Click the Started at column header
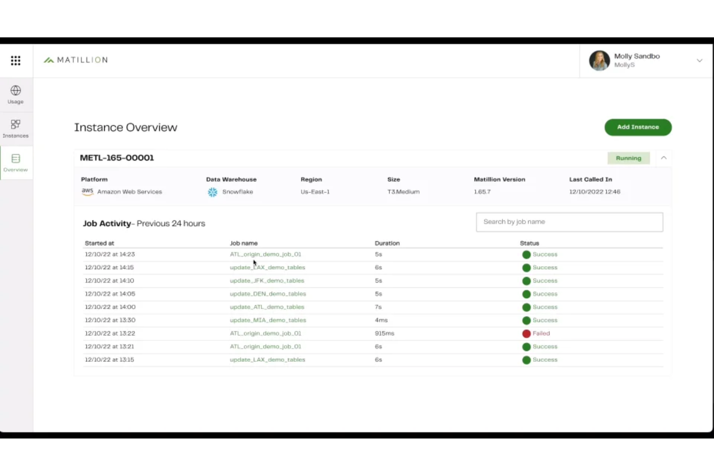The width and height of the screenshot is (714, 476). 99,243
